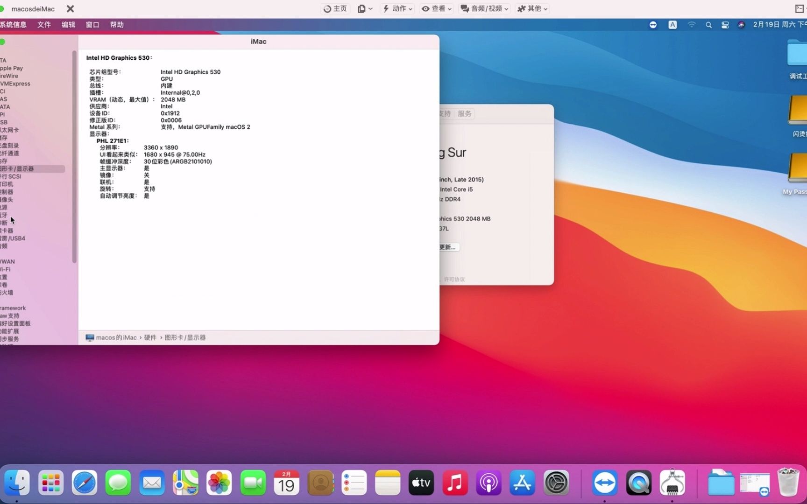807x504 pixels.
Task: Select 图形卡/显示器 in the sidebar
Action: (32, 168)
